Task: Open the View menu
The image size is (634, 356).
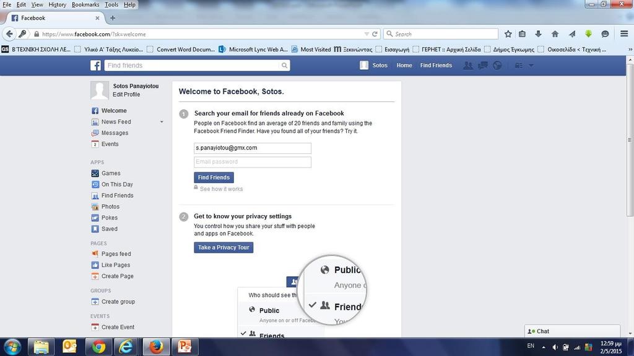Action: click(x=37, y=4)
